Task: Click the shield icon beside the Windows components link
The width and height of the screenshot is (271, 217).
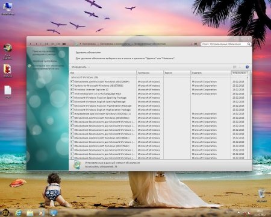Action: click(30, 66)
